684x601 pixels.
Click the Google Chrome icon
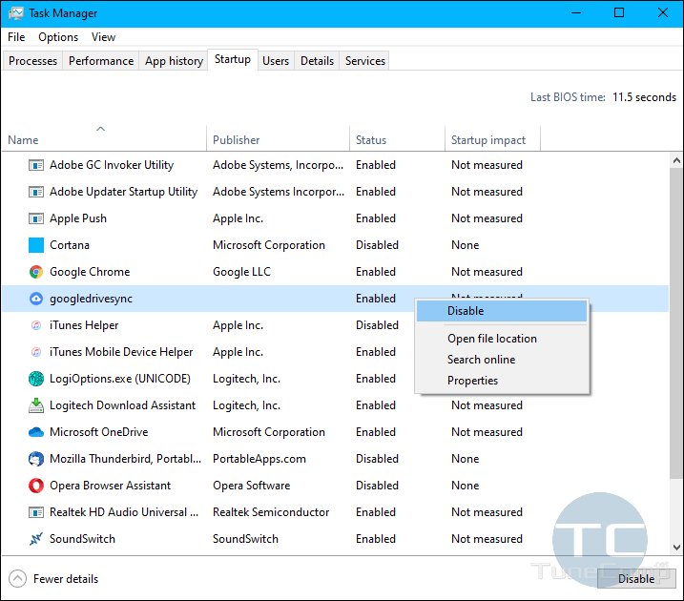36,272
